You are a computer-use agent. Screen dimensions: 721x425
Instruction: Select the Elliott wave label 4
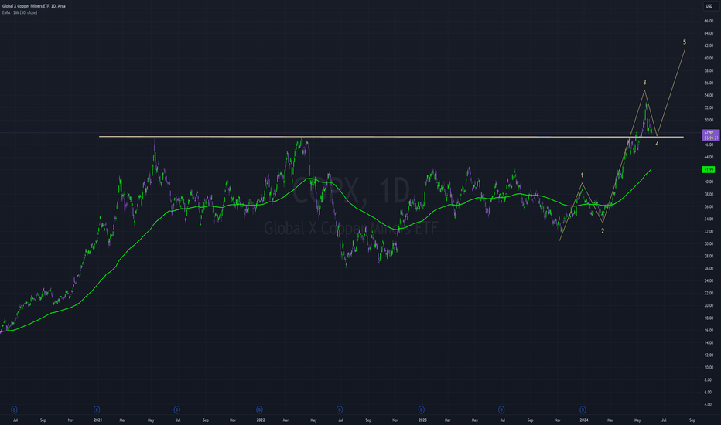click(x=657, y=144)
